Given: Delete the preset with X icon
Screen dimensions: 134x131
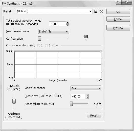Looking at the screenshot, I should (102, 11).
